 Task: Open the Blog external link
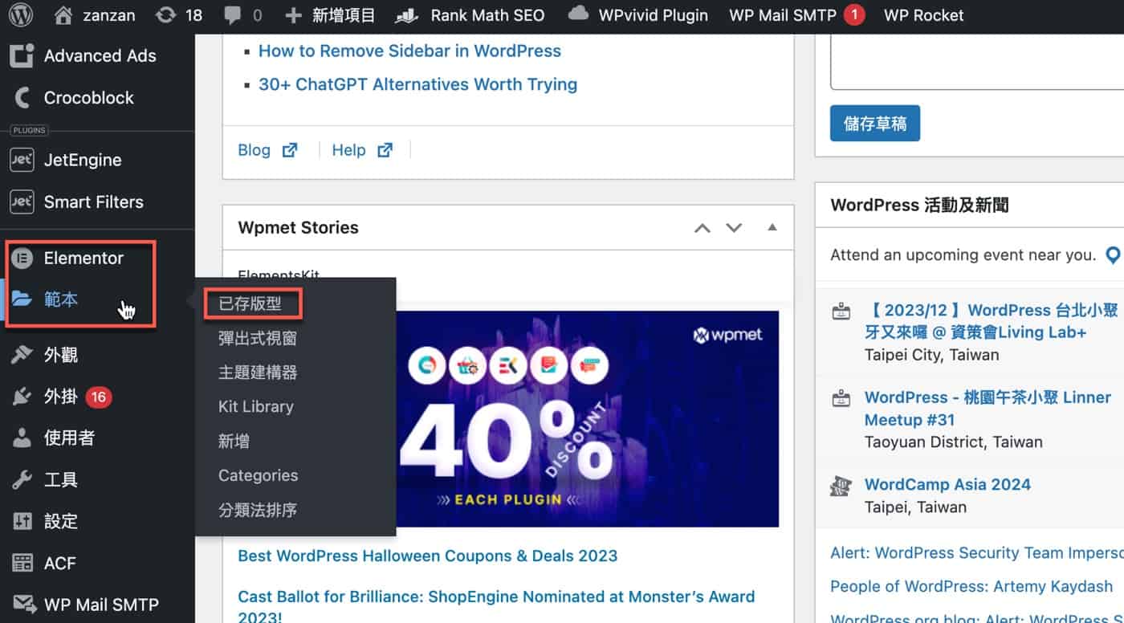268,150
